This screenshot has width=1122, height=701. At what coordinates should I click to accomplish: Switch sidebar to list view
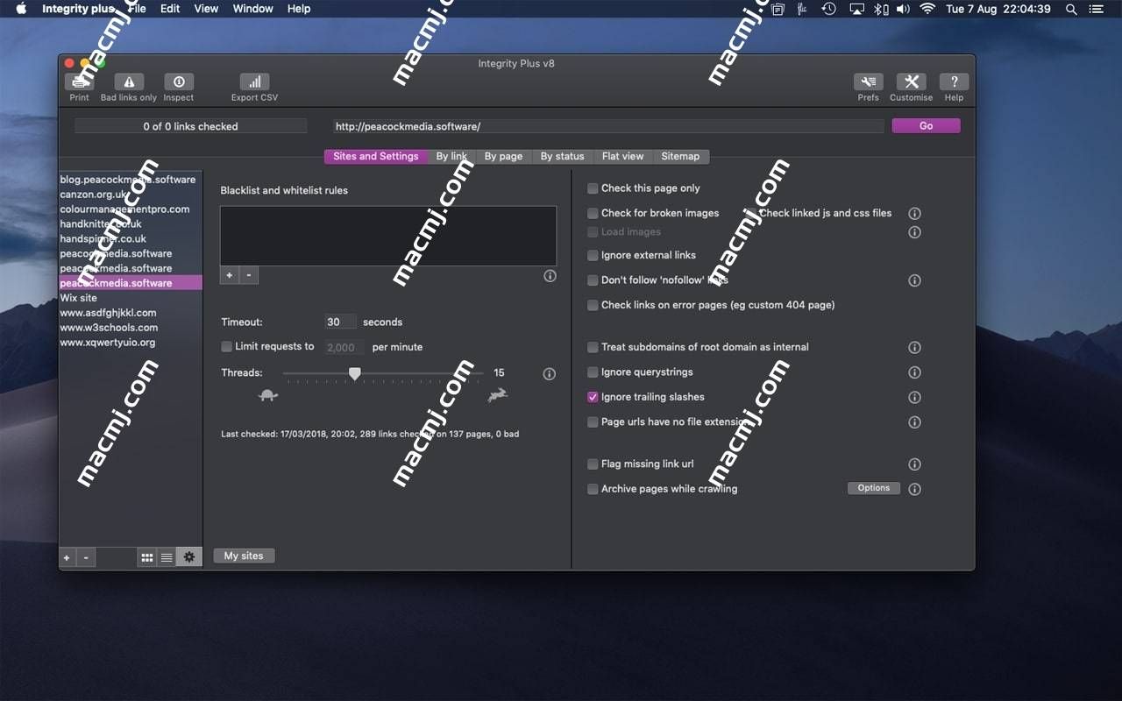(x=167, y=557)
